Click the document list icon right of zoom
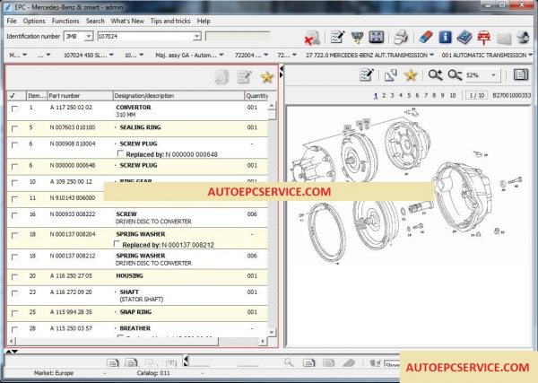The height and width of the screenshot is (383, 538). click(520, 74)
